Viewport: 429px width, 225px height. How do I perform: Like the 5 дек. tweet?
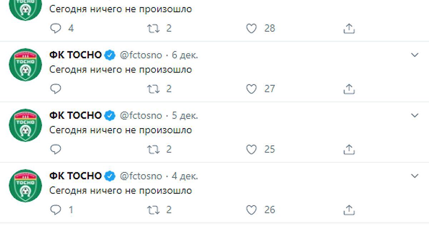(252, 149)
